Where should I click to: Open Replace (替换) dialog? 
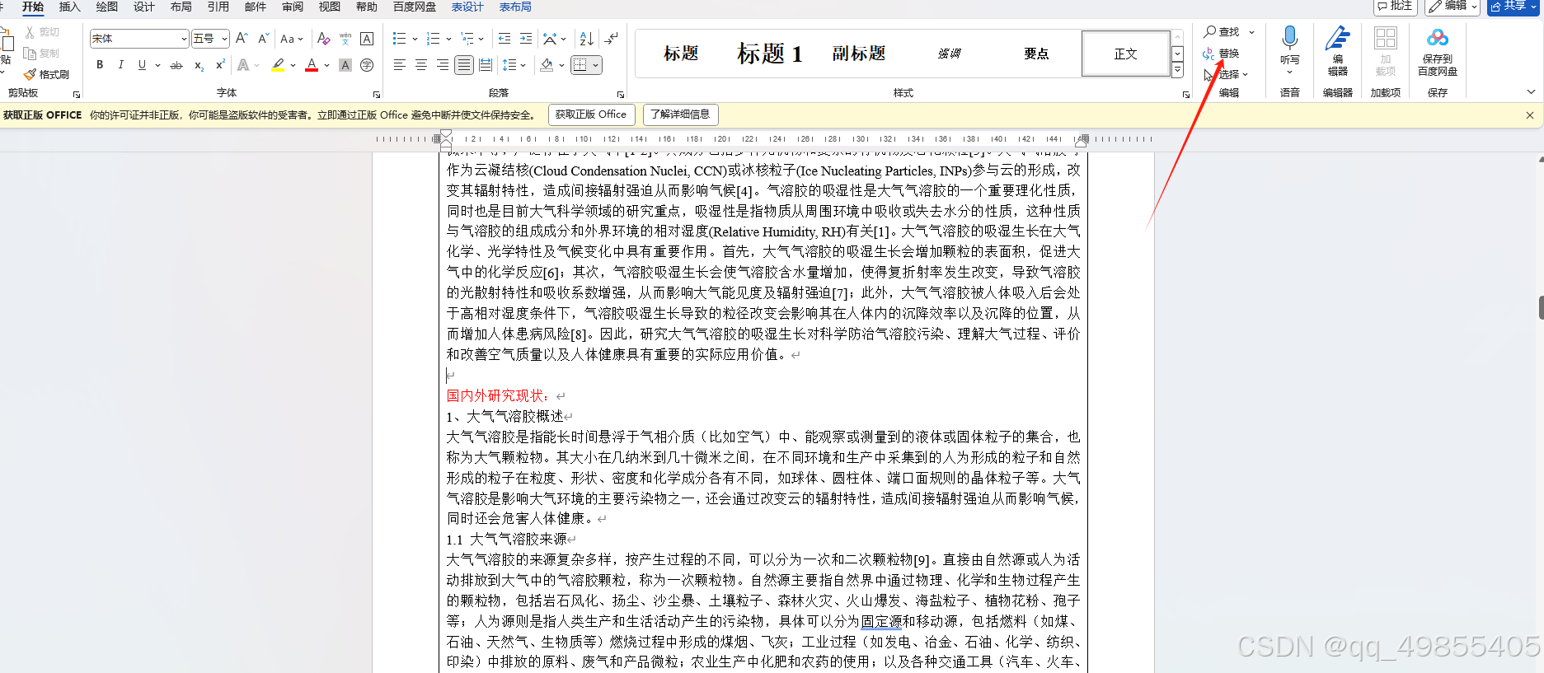pos(1222,54)
